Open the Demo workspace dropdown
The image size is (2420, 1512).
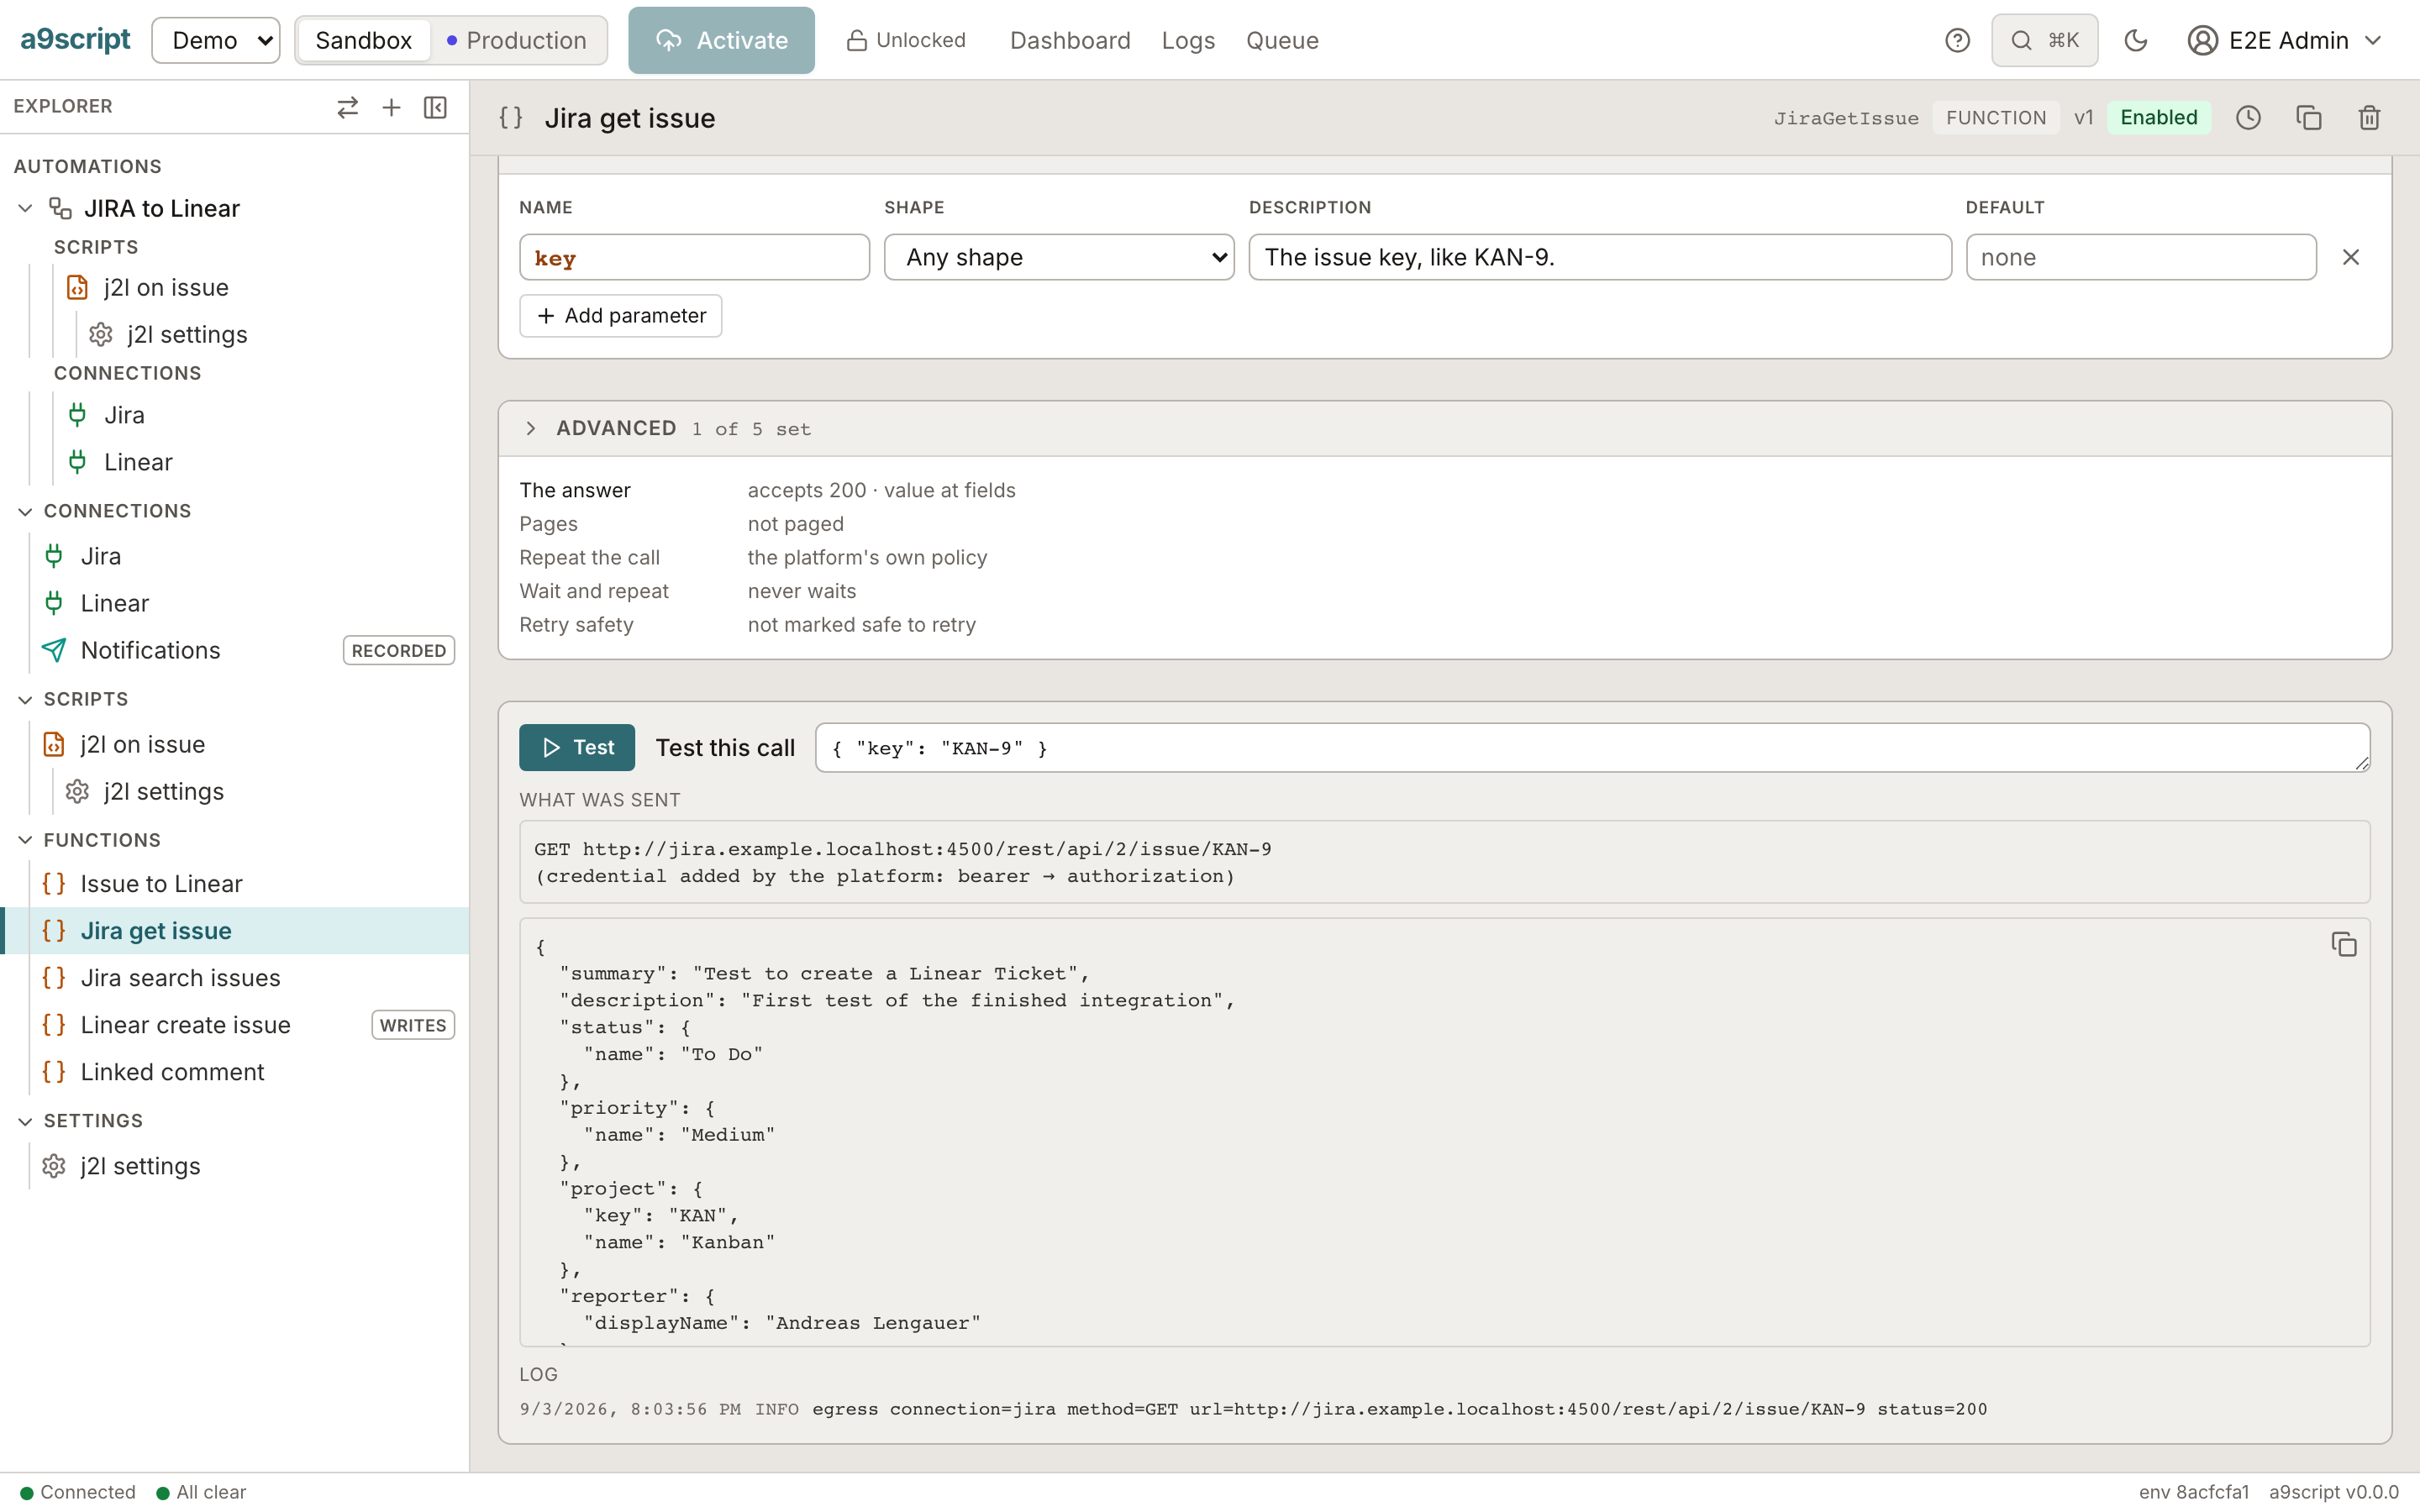click(x=216, y=40)
